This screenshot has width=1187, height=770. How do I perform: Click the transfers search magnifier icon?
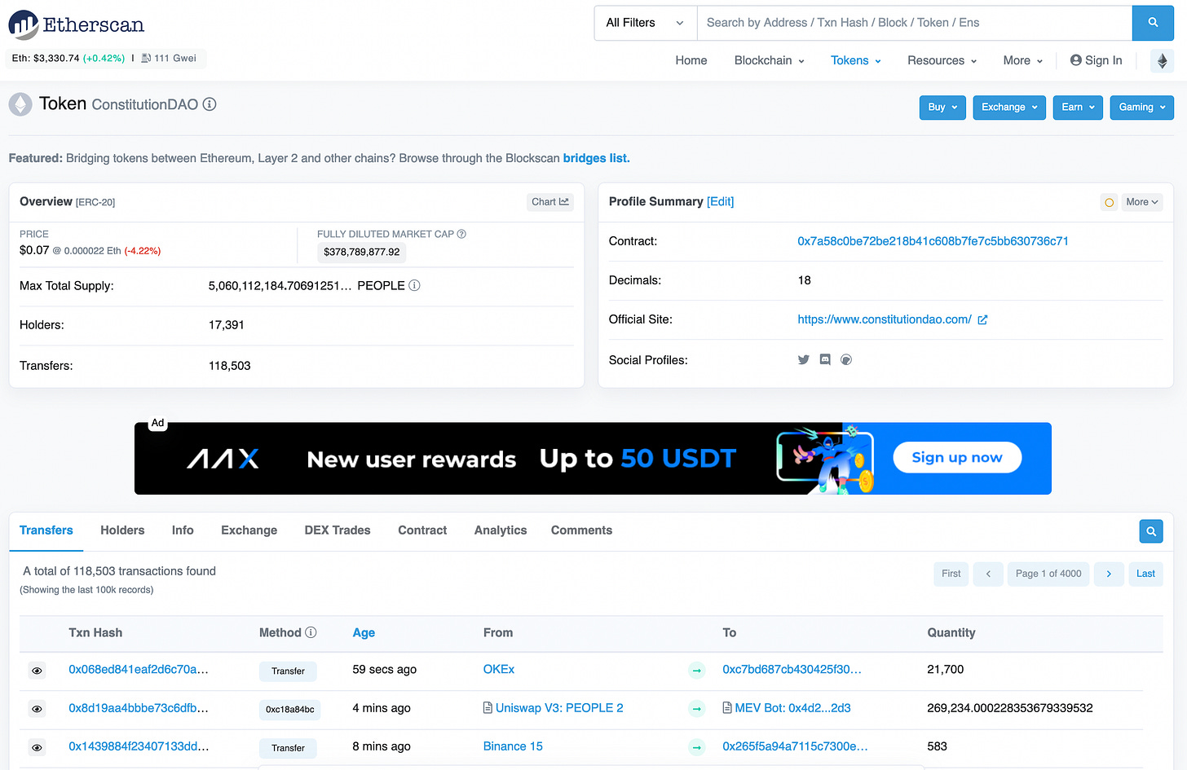[x=1151, y=531]
